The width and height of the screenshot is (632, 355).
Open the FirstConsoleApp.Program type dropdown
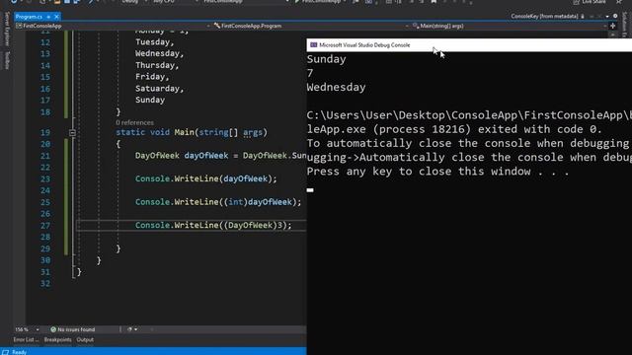(x=310, y=26)
